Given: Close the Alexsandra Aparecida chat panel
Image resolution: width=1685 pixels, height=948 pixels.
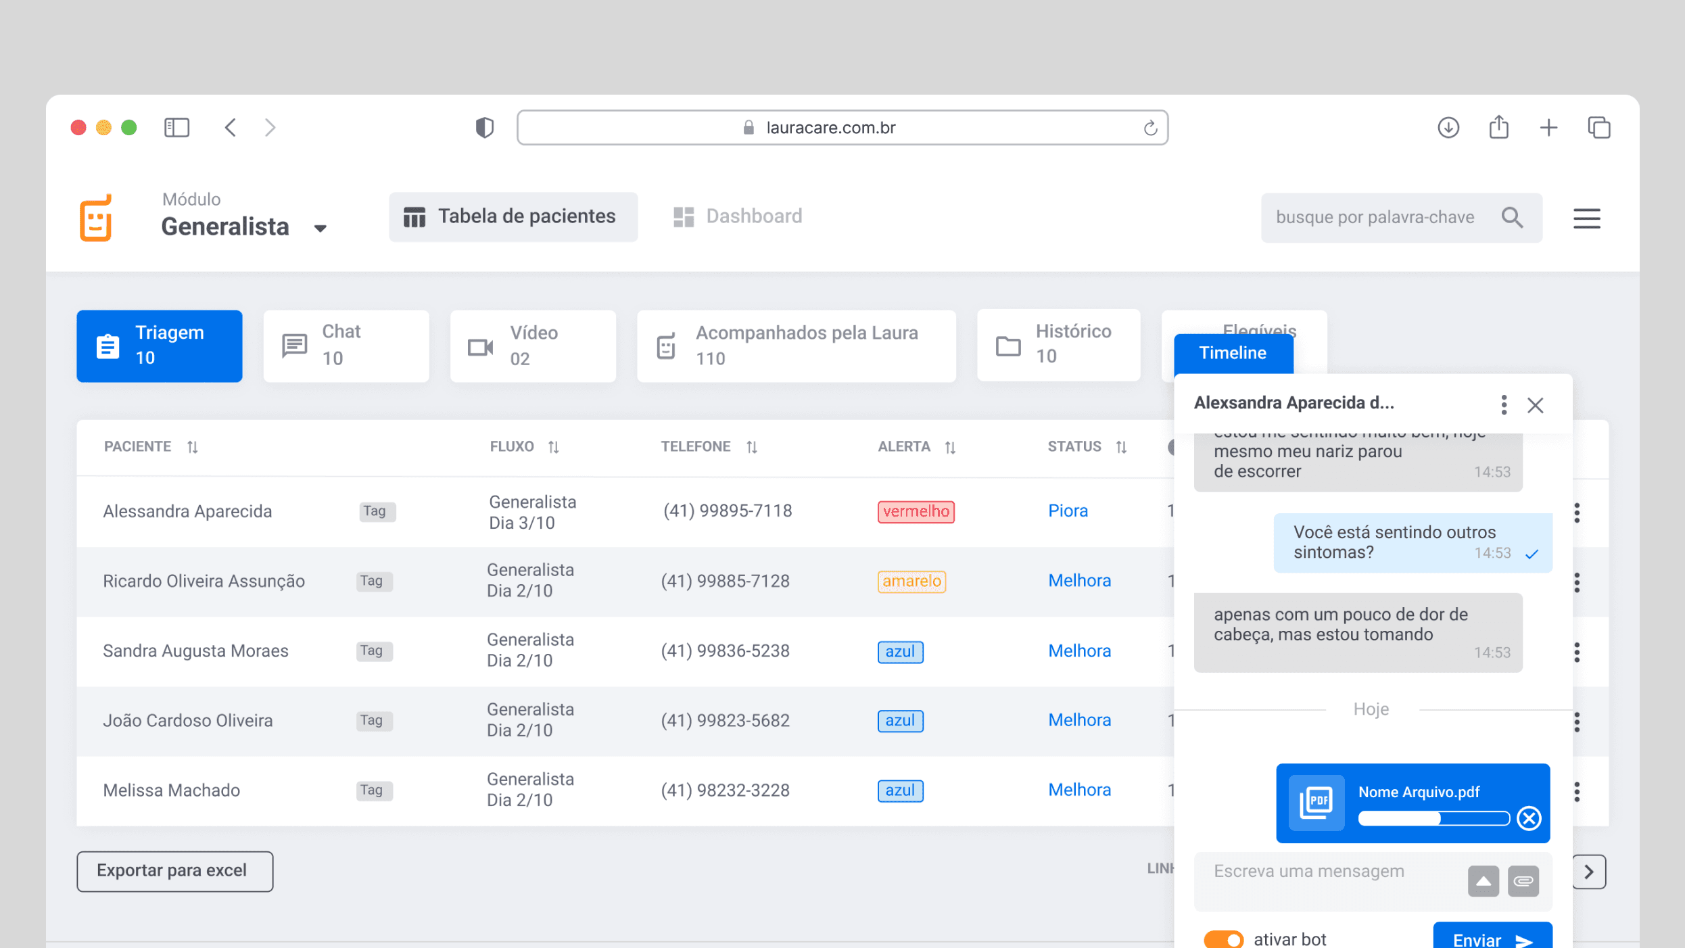Looking at the screenshot, I should (x=1535, y=404).
